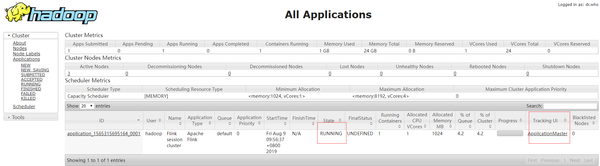Filter applications by NEW_SAVING state
Screen dimensions: 600x166
[35, 70]
